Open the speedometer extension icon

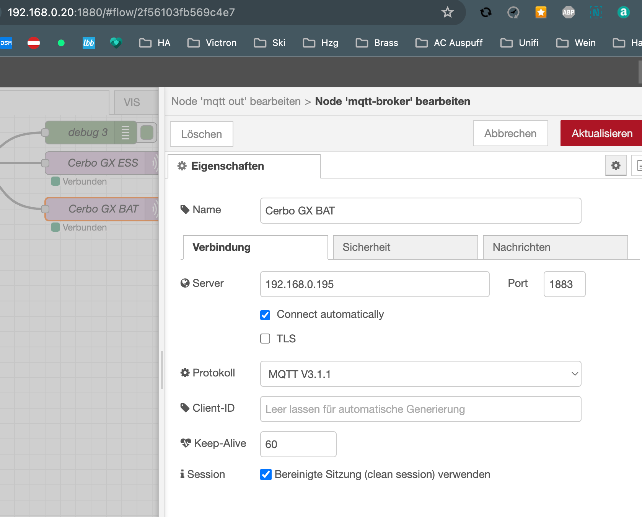tap(513, 12)
